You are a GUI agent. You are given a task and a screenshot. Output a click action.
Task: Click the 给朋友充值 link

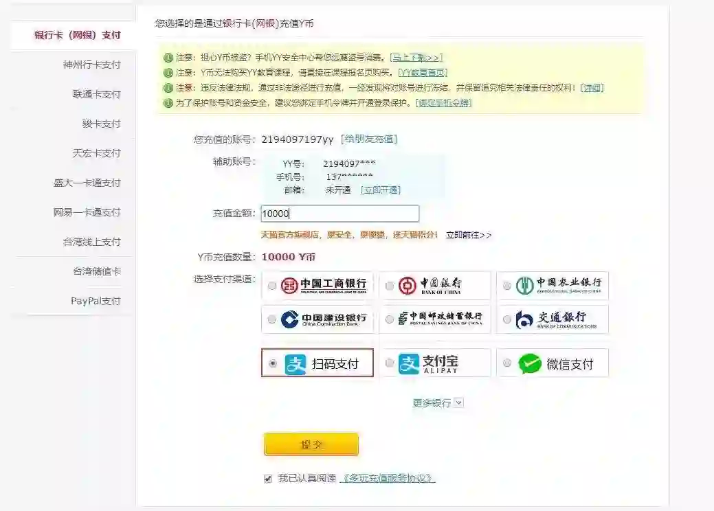[369, 139]
